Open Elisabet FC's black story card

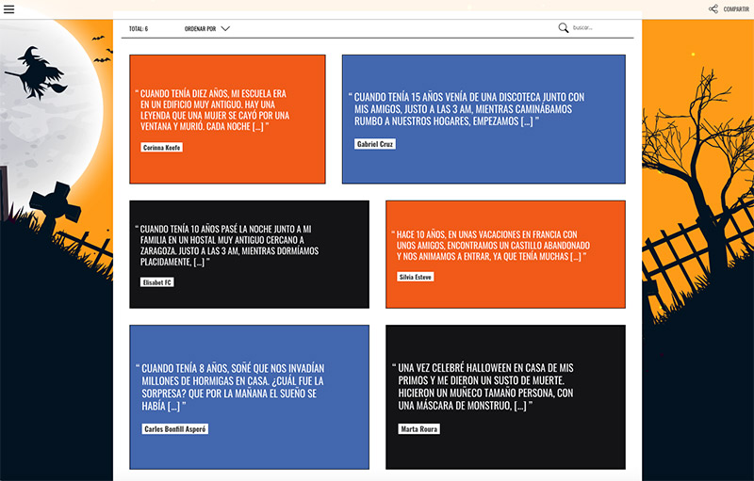pos(249,254)
